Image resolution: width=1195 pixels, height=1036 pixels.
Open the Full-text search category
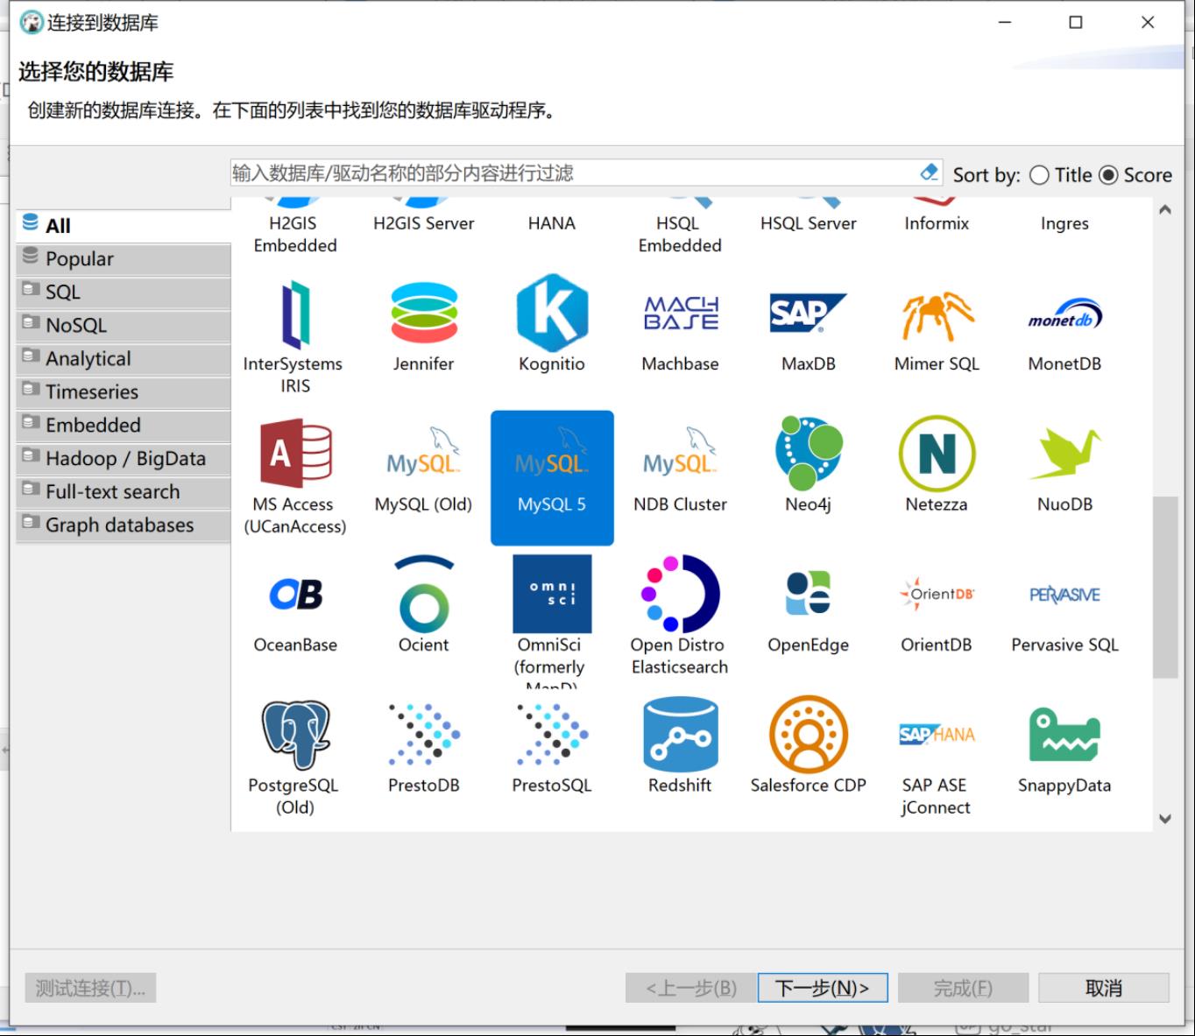pos(124,492)
